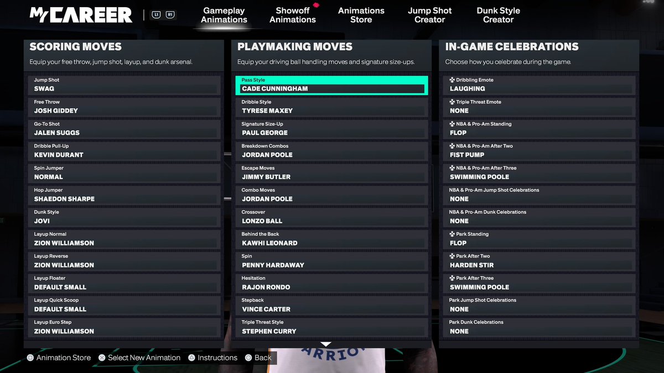This screenshot has height=373, width=664.
Task: Pick the Stepback Vince Carter slot
Action: click(x=332, y=306)
